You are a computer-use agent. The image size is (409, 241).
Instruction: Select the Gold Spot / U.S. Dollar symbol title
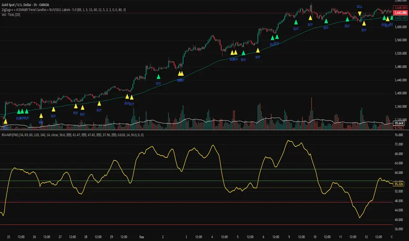point(25,5)
